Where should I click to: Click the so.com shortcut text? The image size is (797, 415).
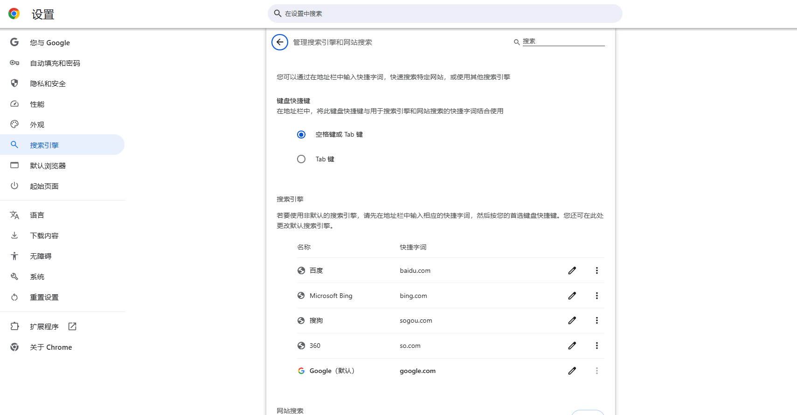point(410,346)
